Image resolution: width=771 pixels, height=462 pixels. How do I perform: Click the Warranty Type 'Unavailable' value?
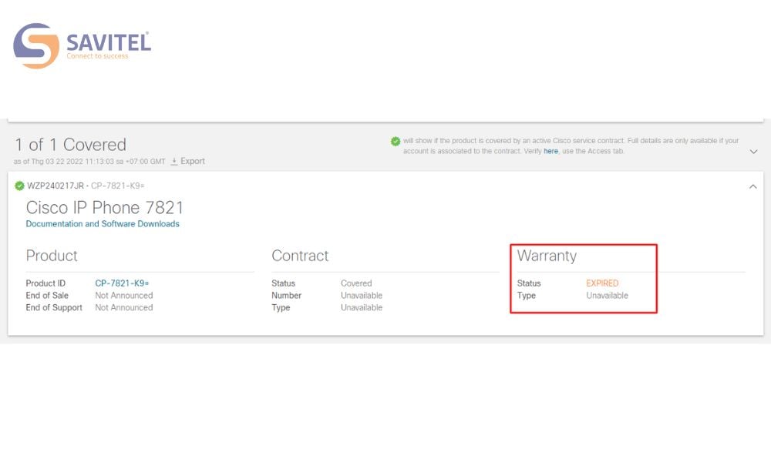click(608, 296)
